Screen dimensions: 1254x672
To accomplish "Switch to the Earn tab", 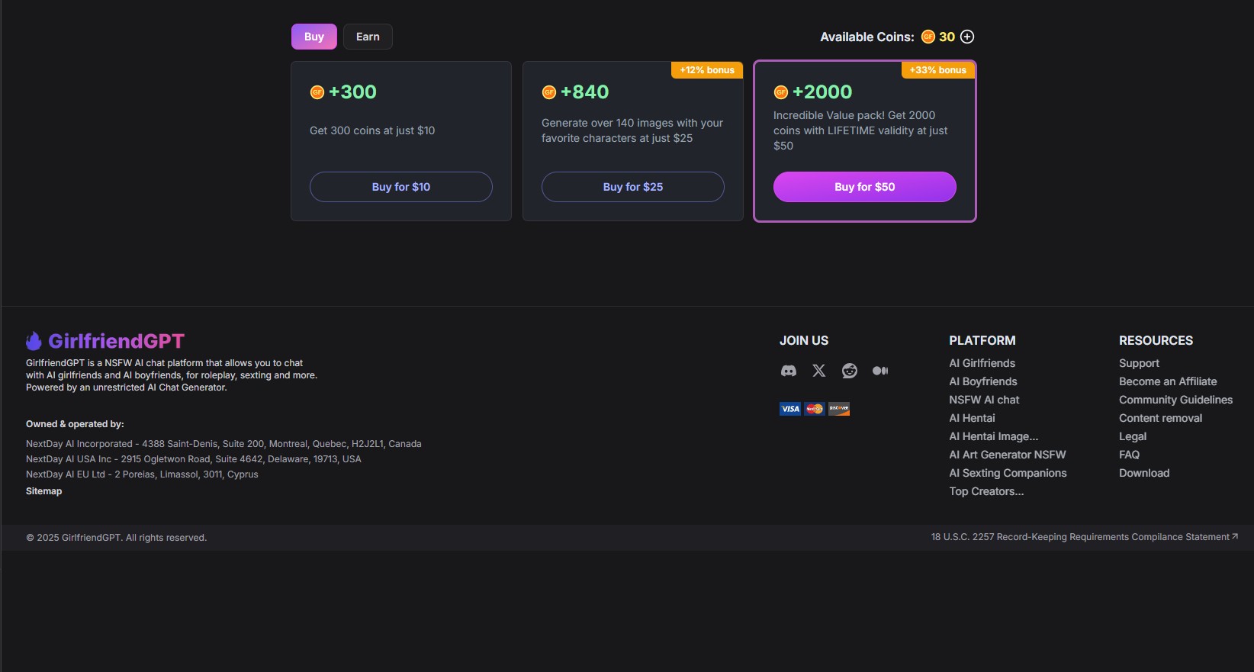I will tap(368, 37).
